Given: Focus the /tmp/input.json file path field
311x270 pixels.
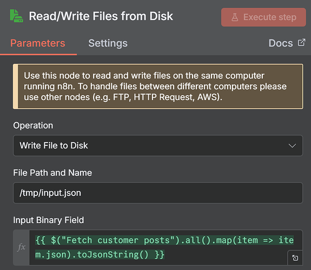Looking at the screenshot, I should tap(158, 193).
